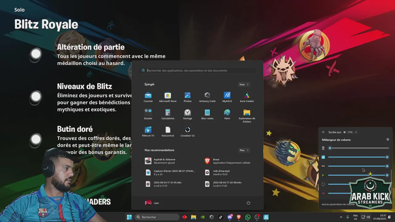Open the MyASUS app
395x222 pixels.
point(227,97)
